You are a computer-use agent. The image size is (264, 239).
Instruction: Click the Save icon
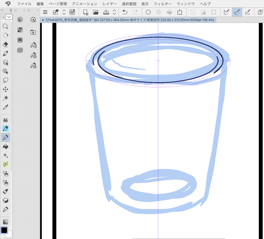click(106, 12)
